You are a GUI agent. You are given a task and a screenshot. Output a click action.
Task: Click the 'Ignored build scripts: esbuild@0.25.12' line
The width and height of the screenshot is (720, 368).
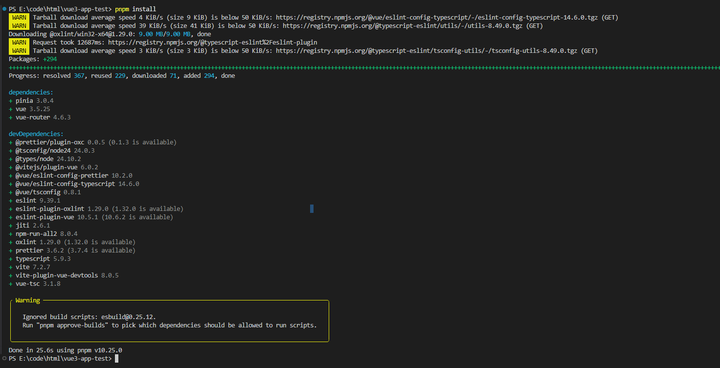pyautogui.click(x=89, y=317)
